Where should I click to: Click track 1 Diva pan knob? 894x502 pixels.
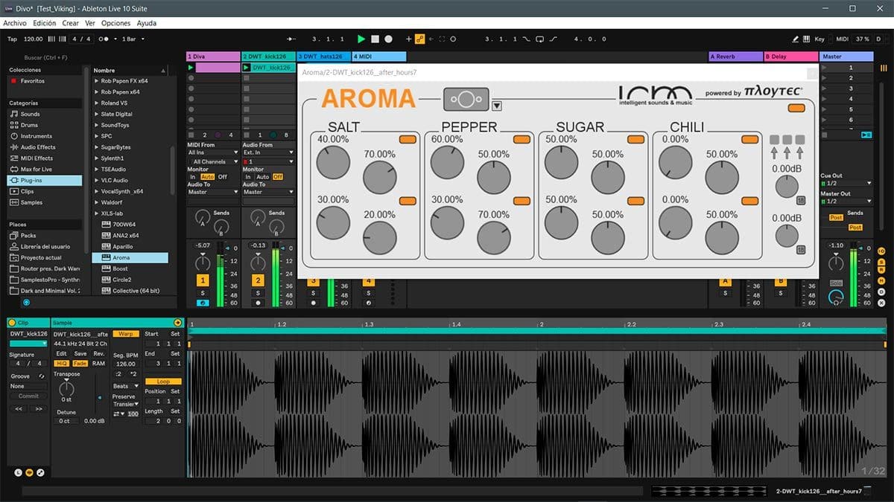click(203, 263)
